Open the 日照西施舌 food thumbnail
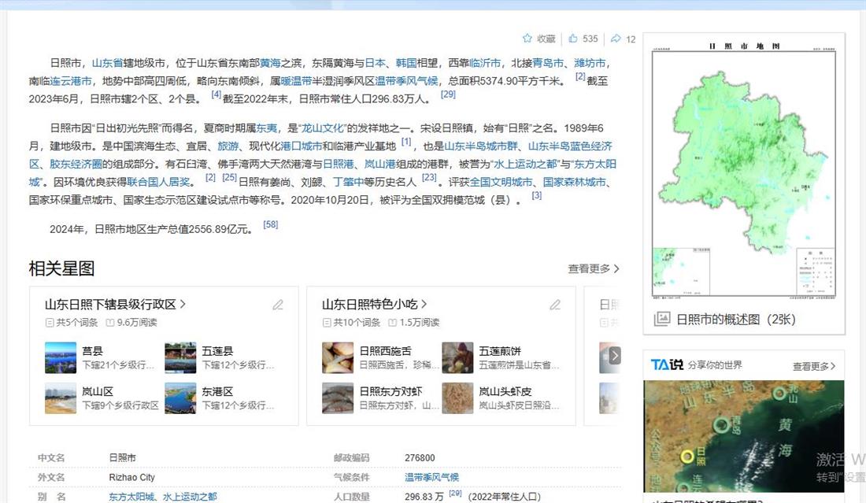 (x=338, y=358)
